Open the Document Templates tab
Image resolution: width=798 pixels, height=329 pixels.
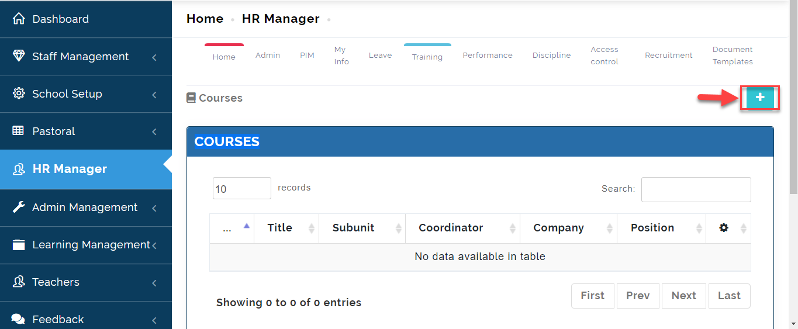coord(733,56)
